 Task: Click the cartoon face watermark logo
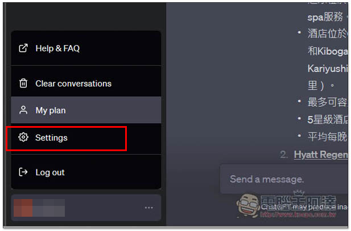249,206
